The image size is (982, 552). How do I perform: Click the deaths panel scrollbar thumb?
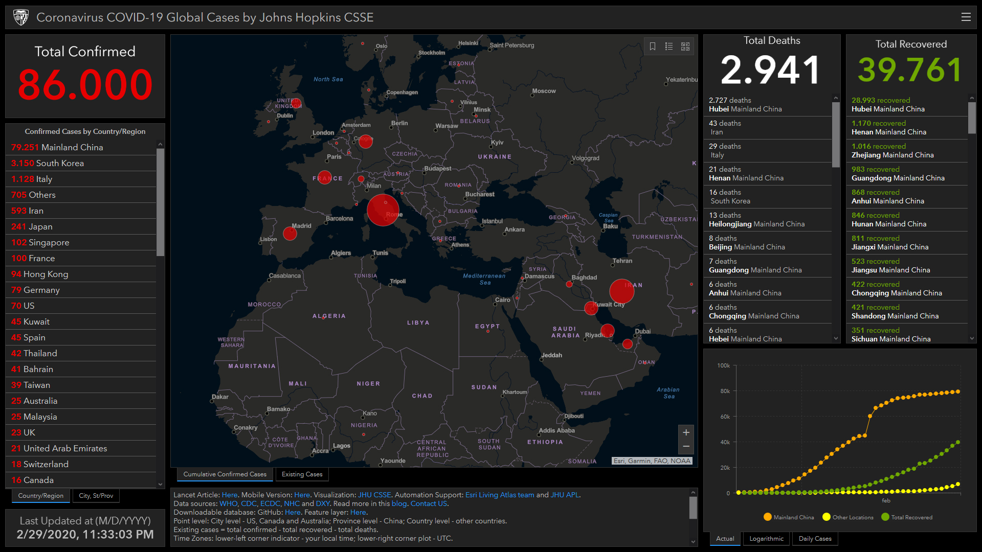pos(836,135)
